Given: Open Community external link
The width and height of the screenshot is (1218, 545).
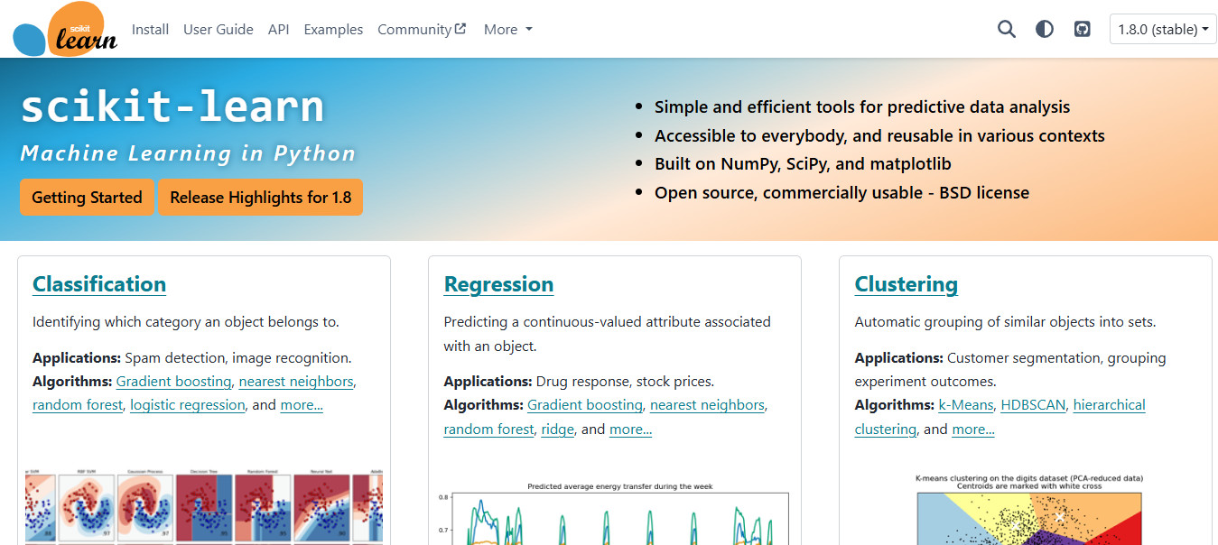Looking at the screenshot, I should 422,29.
